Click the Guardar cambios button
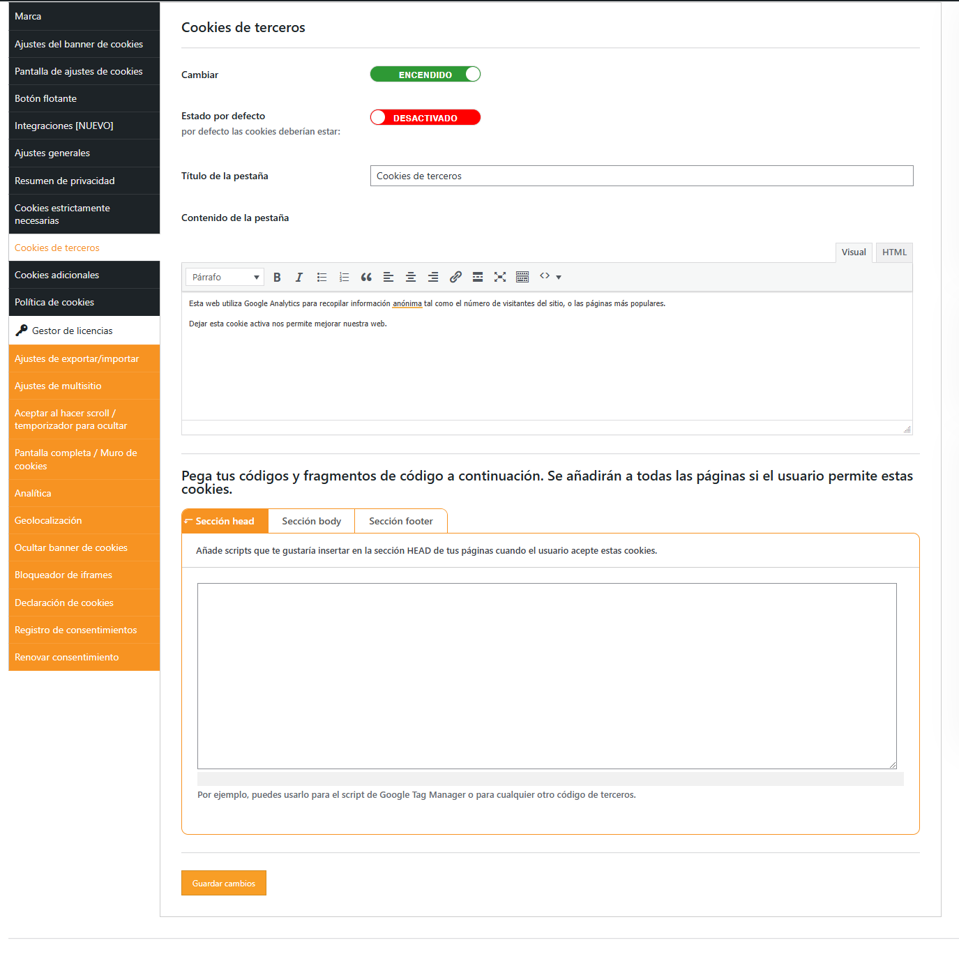The height and width of the screenshot is (961, 959). [224, 883]
